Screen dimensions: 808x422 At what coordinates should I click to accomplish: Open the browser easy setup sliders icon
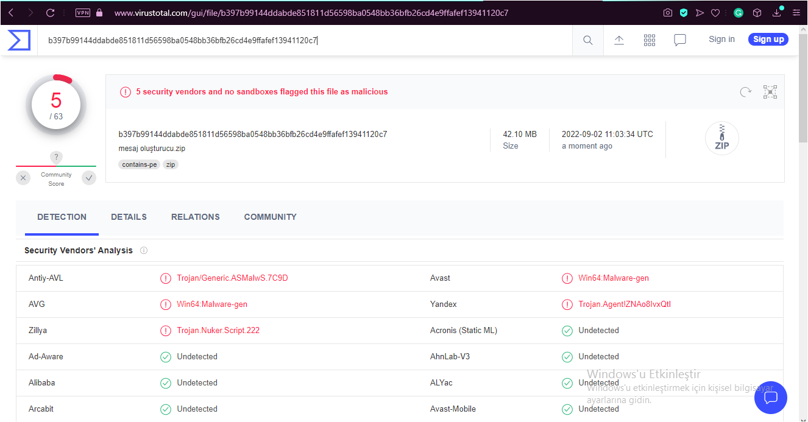pyautogui.click(x=796, y=12)
